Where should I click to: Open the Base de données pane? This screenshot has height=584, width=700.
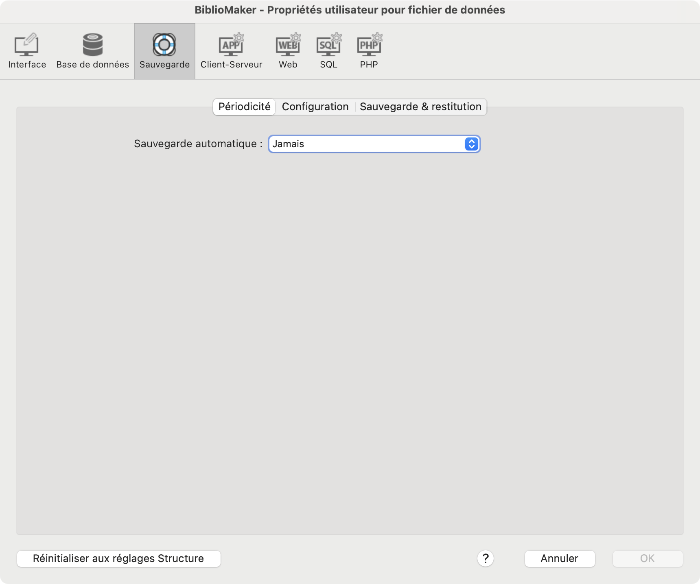tap(92, 51)
